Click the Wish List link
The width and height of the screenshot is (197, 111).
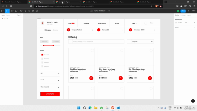coord(105,30)
